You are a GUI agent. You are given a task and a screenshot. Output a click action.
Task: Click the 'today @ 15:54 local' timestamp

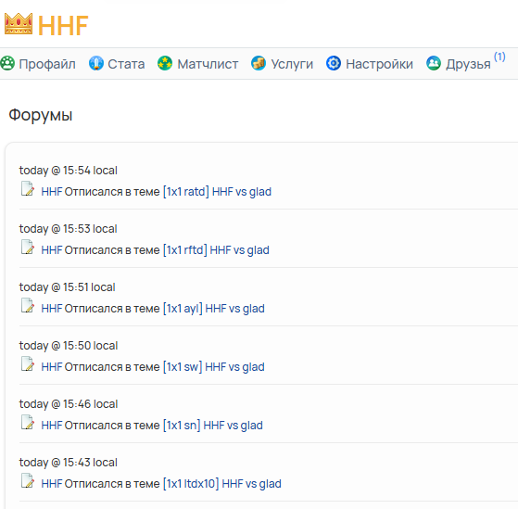pos(68,171)
